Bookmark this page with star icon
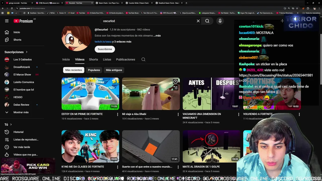This screenshot has height=181, width=322. pos(297,8)
